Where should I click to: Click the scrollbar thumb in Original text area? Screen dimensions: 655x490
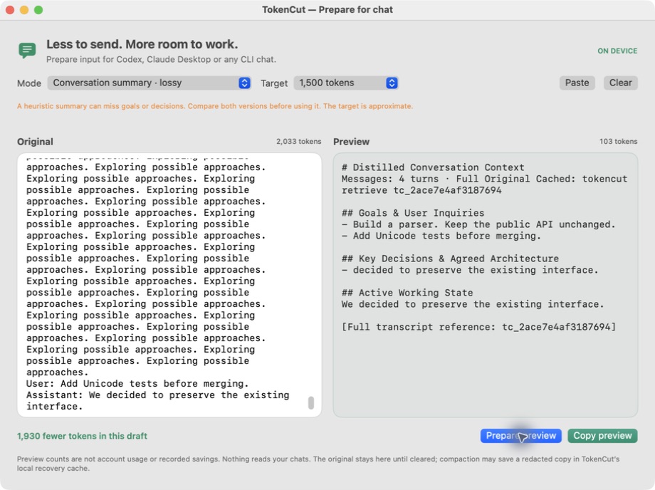(311, 402)
